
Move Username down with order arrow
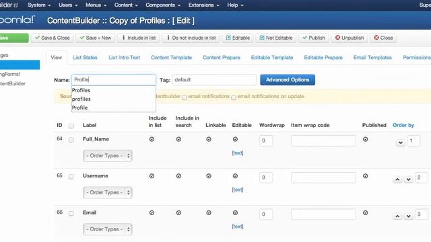click(x=409, y=179)
